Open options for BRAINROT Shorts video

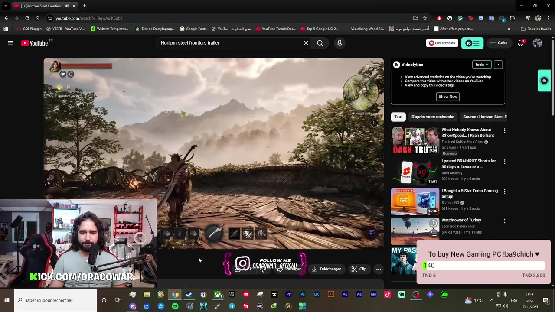(x=504, y=162)
